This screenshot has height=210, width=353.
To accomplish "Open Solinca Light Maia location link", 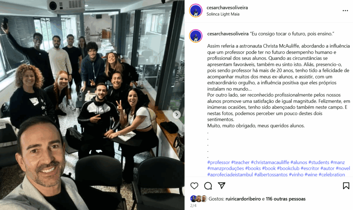I will [223, 14].
